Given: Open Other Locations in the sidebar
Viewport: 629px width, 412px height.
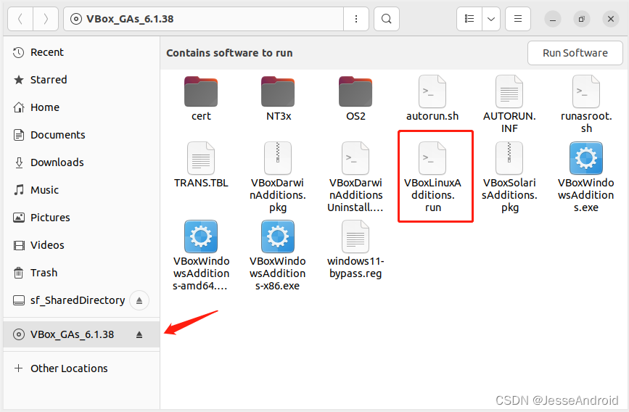Looking at the screenshot, I should coord(81,368).
